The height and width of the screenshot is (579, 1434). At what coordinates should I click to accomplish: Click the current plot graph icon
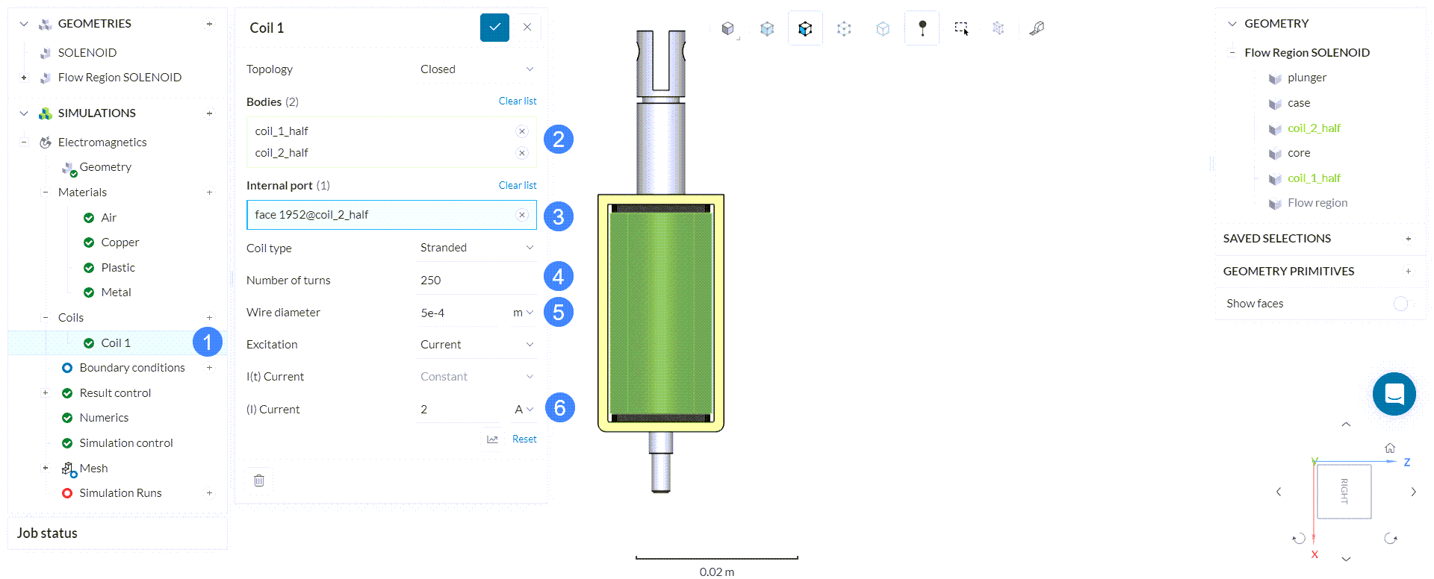click(x=492, y=439)
